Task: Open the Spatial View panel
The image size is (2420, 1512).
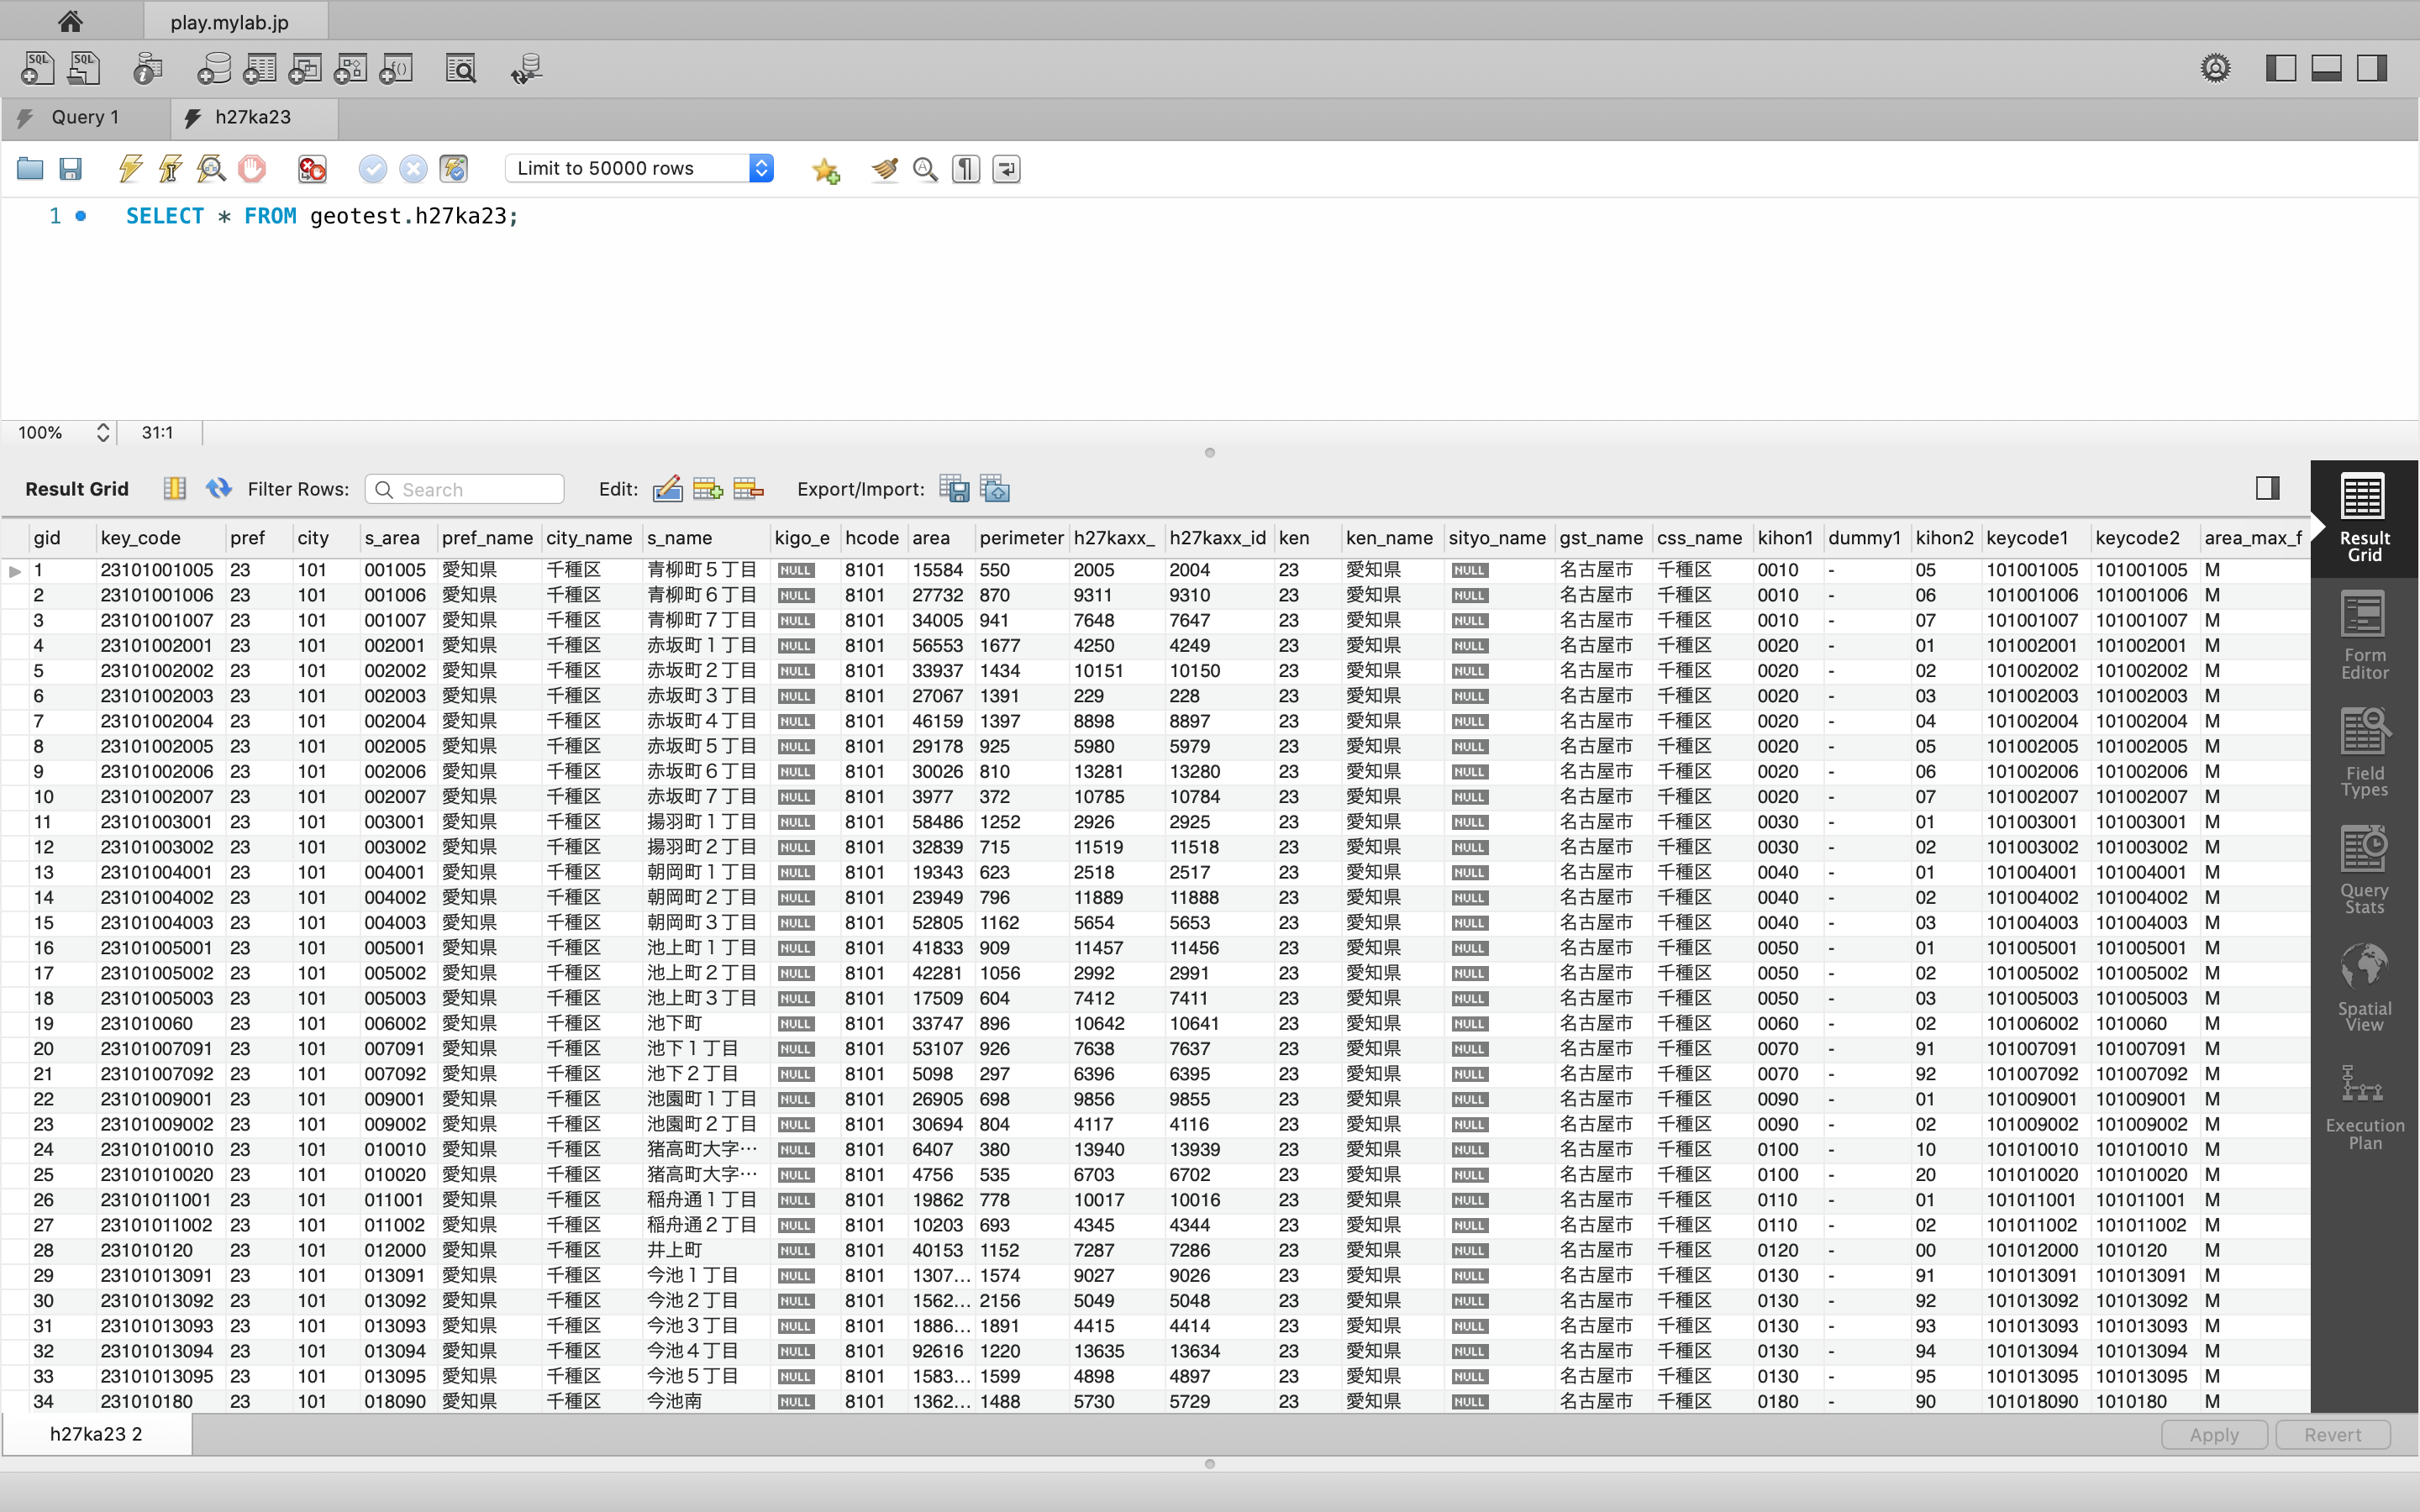Action: pos(2363,986)
